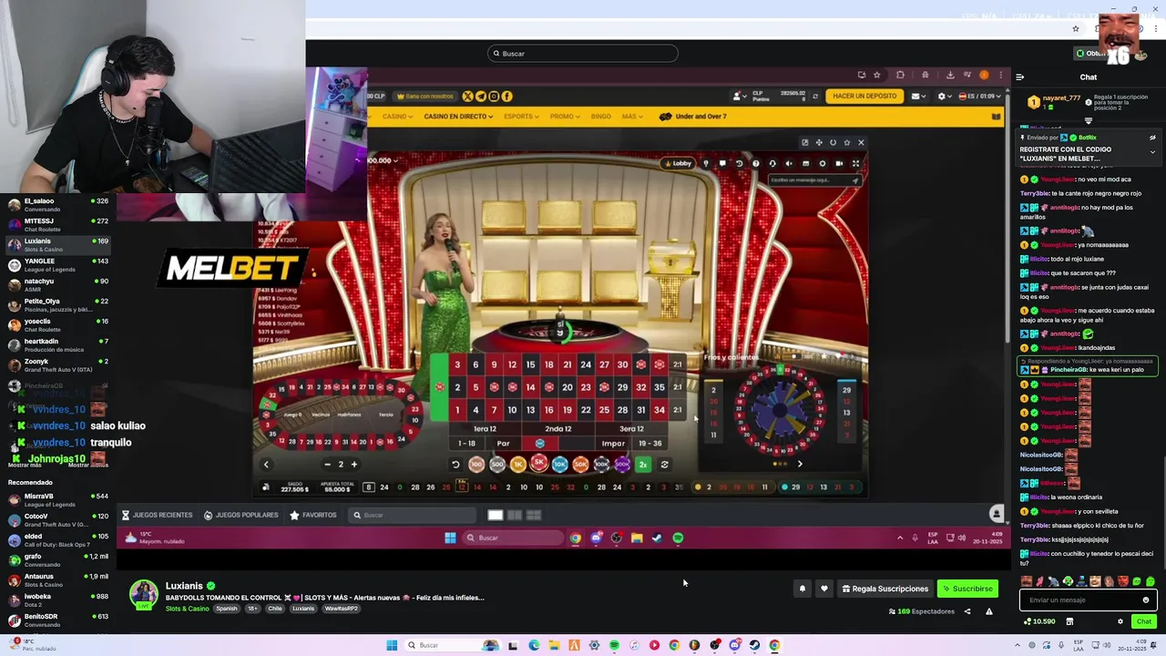Expand the PROMO menu
Image resolution: width=1166 pixels, height=656 pixels.
[x=565, y=117]
